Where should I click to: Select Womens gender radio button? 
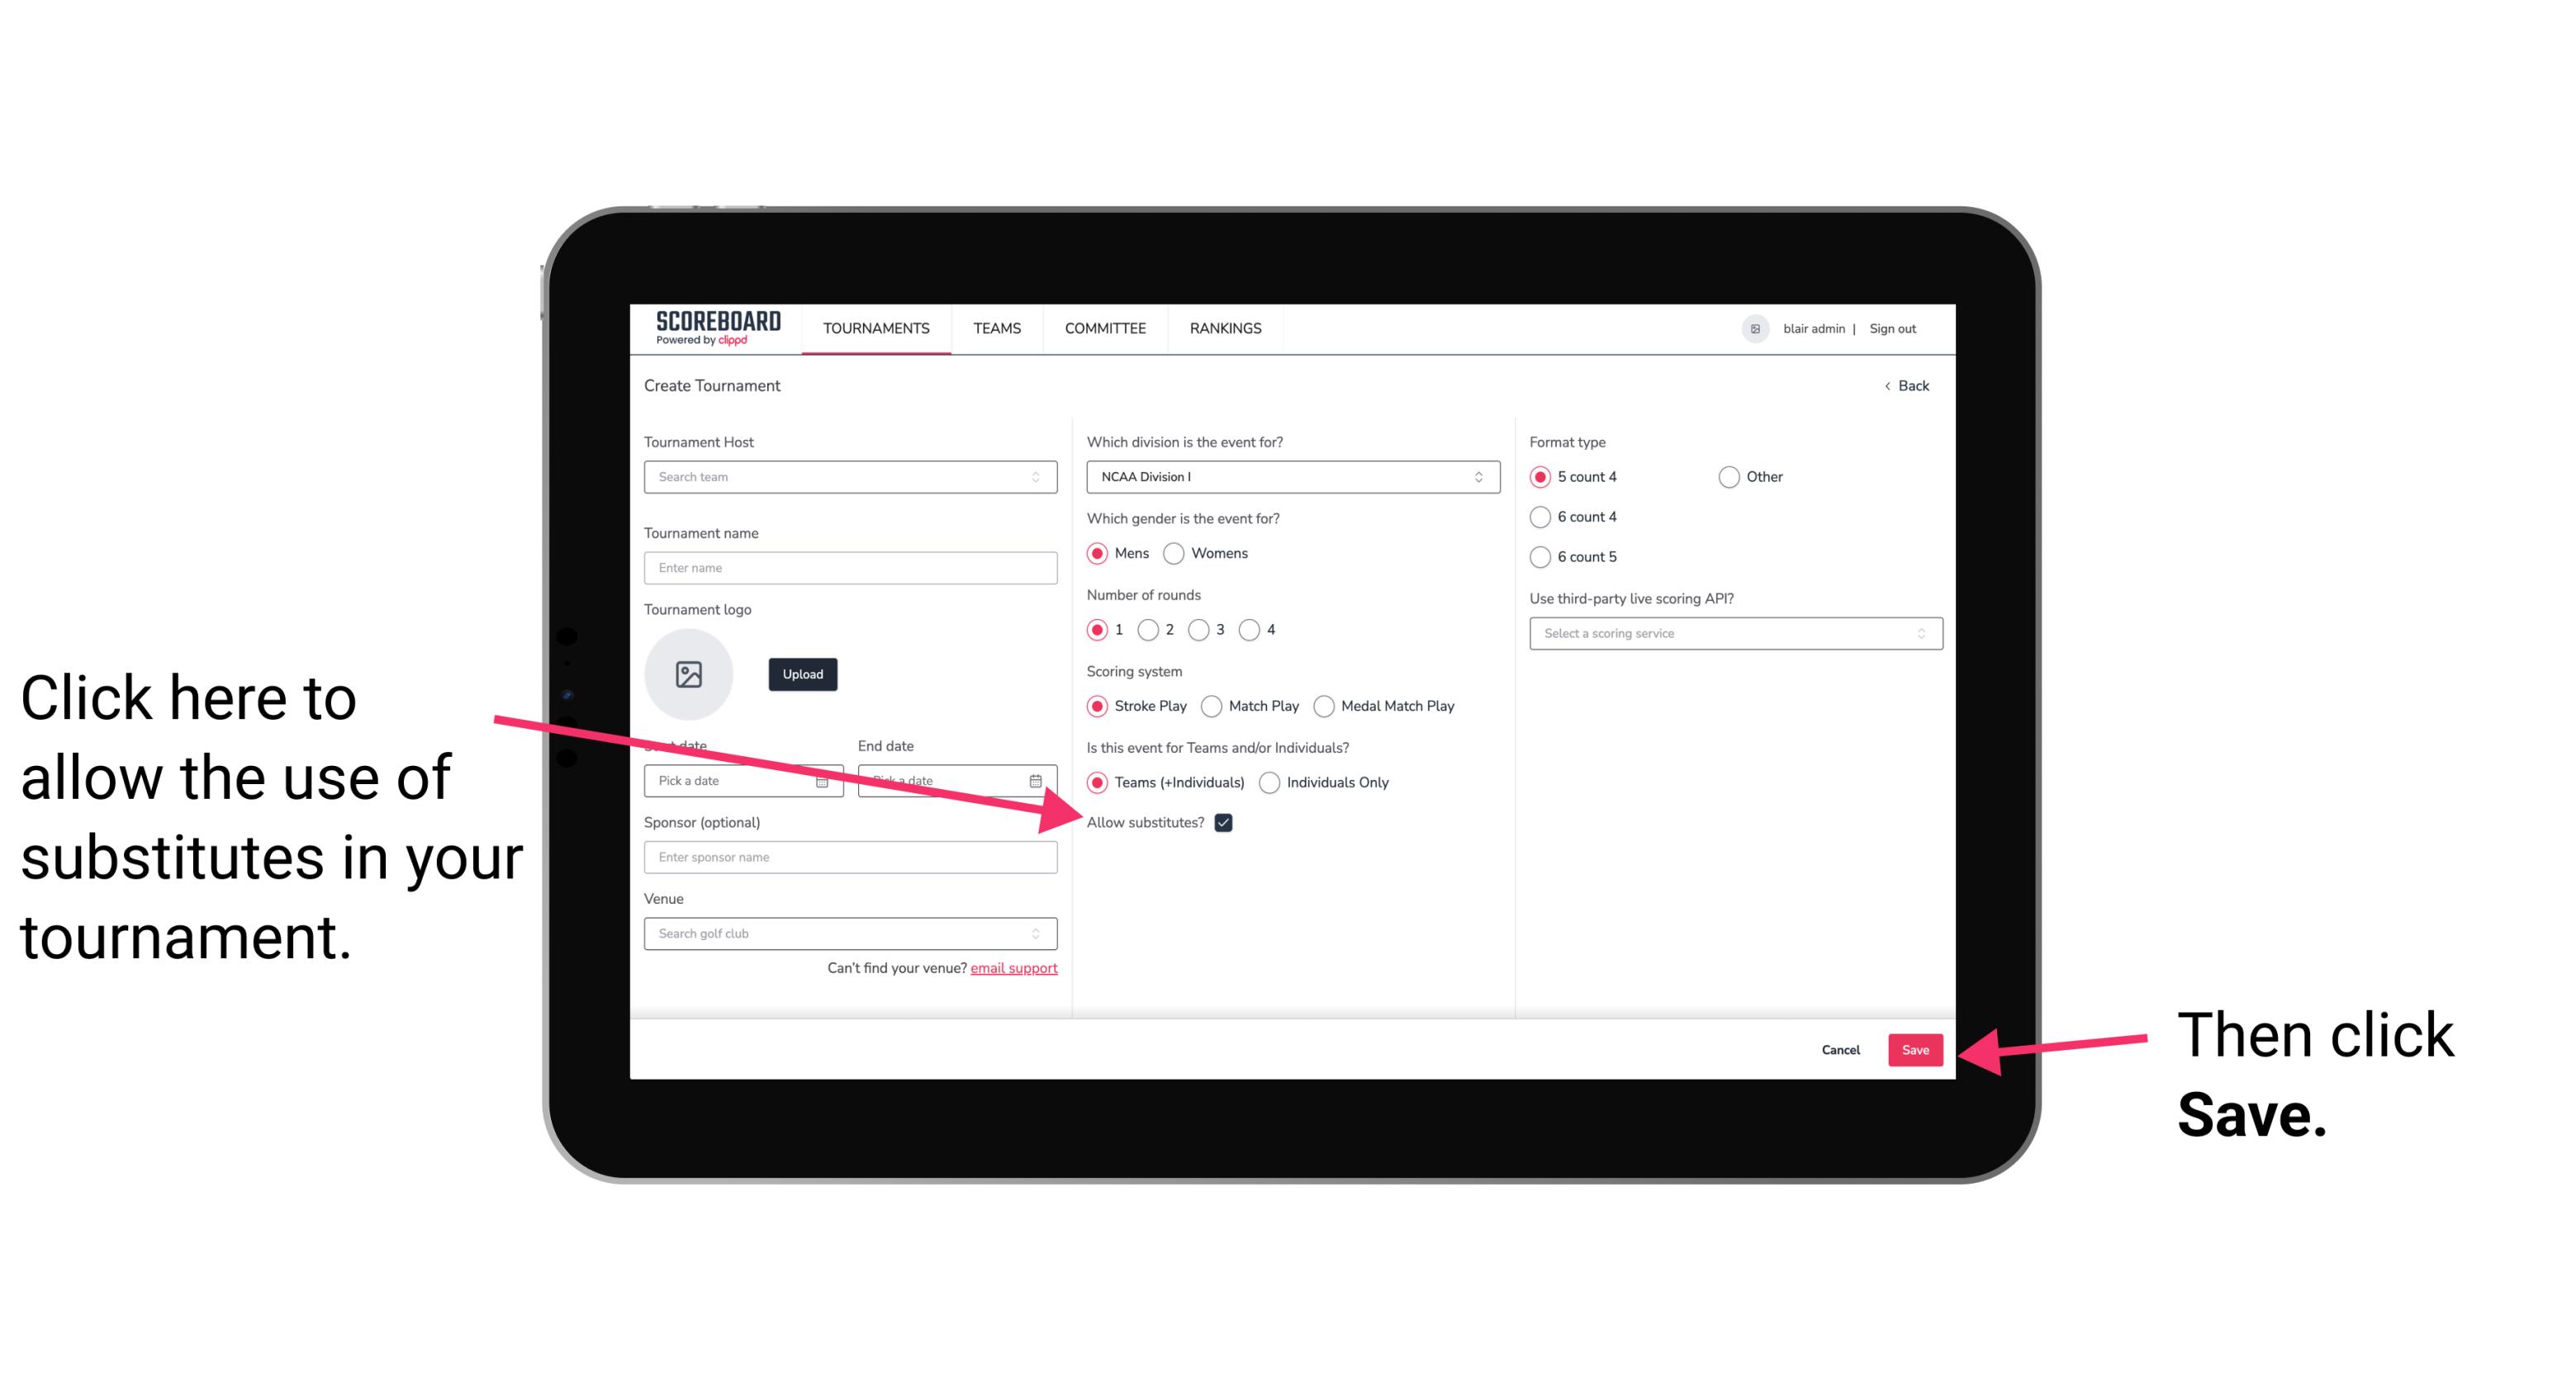click(1177, 555)
